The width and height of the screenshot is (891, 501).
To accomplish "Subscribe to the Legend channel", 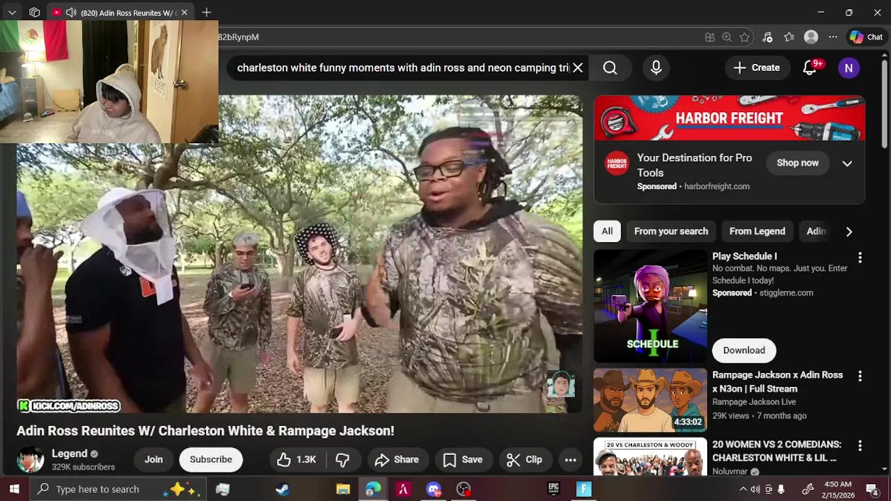I will pos(211,459).
